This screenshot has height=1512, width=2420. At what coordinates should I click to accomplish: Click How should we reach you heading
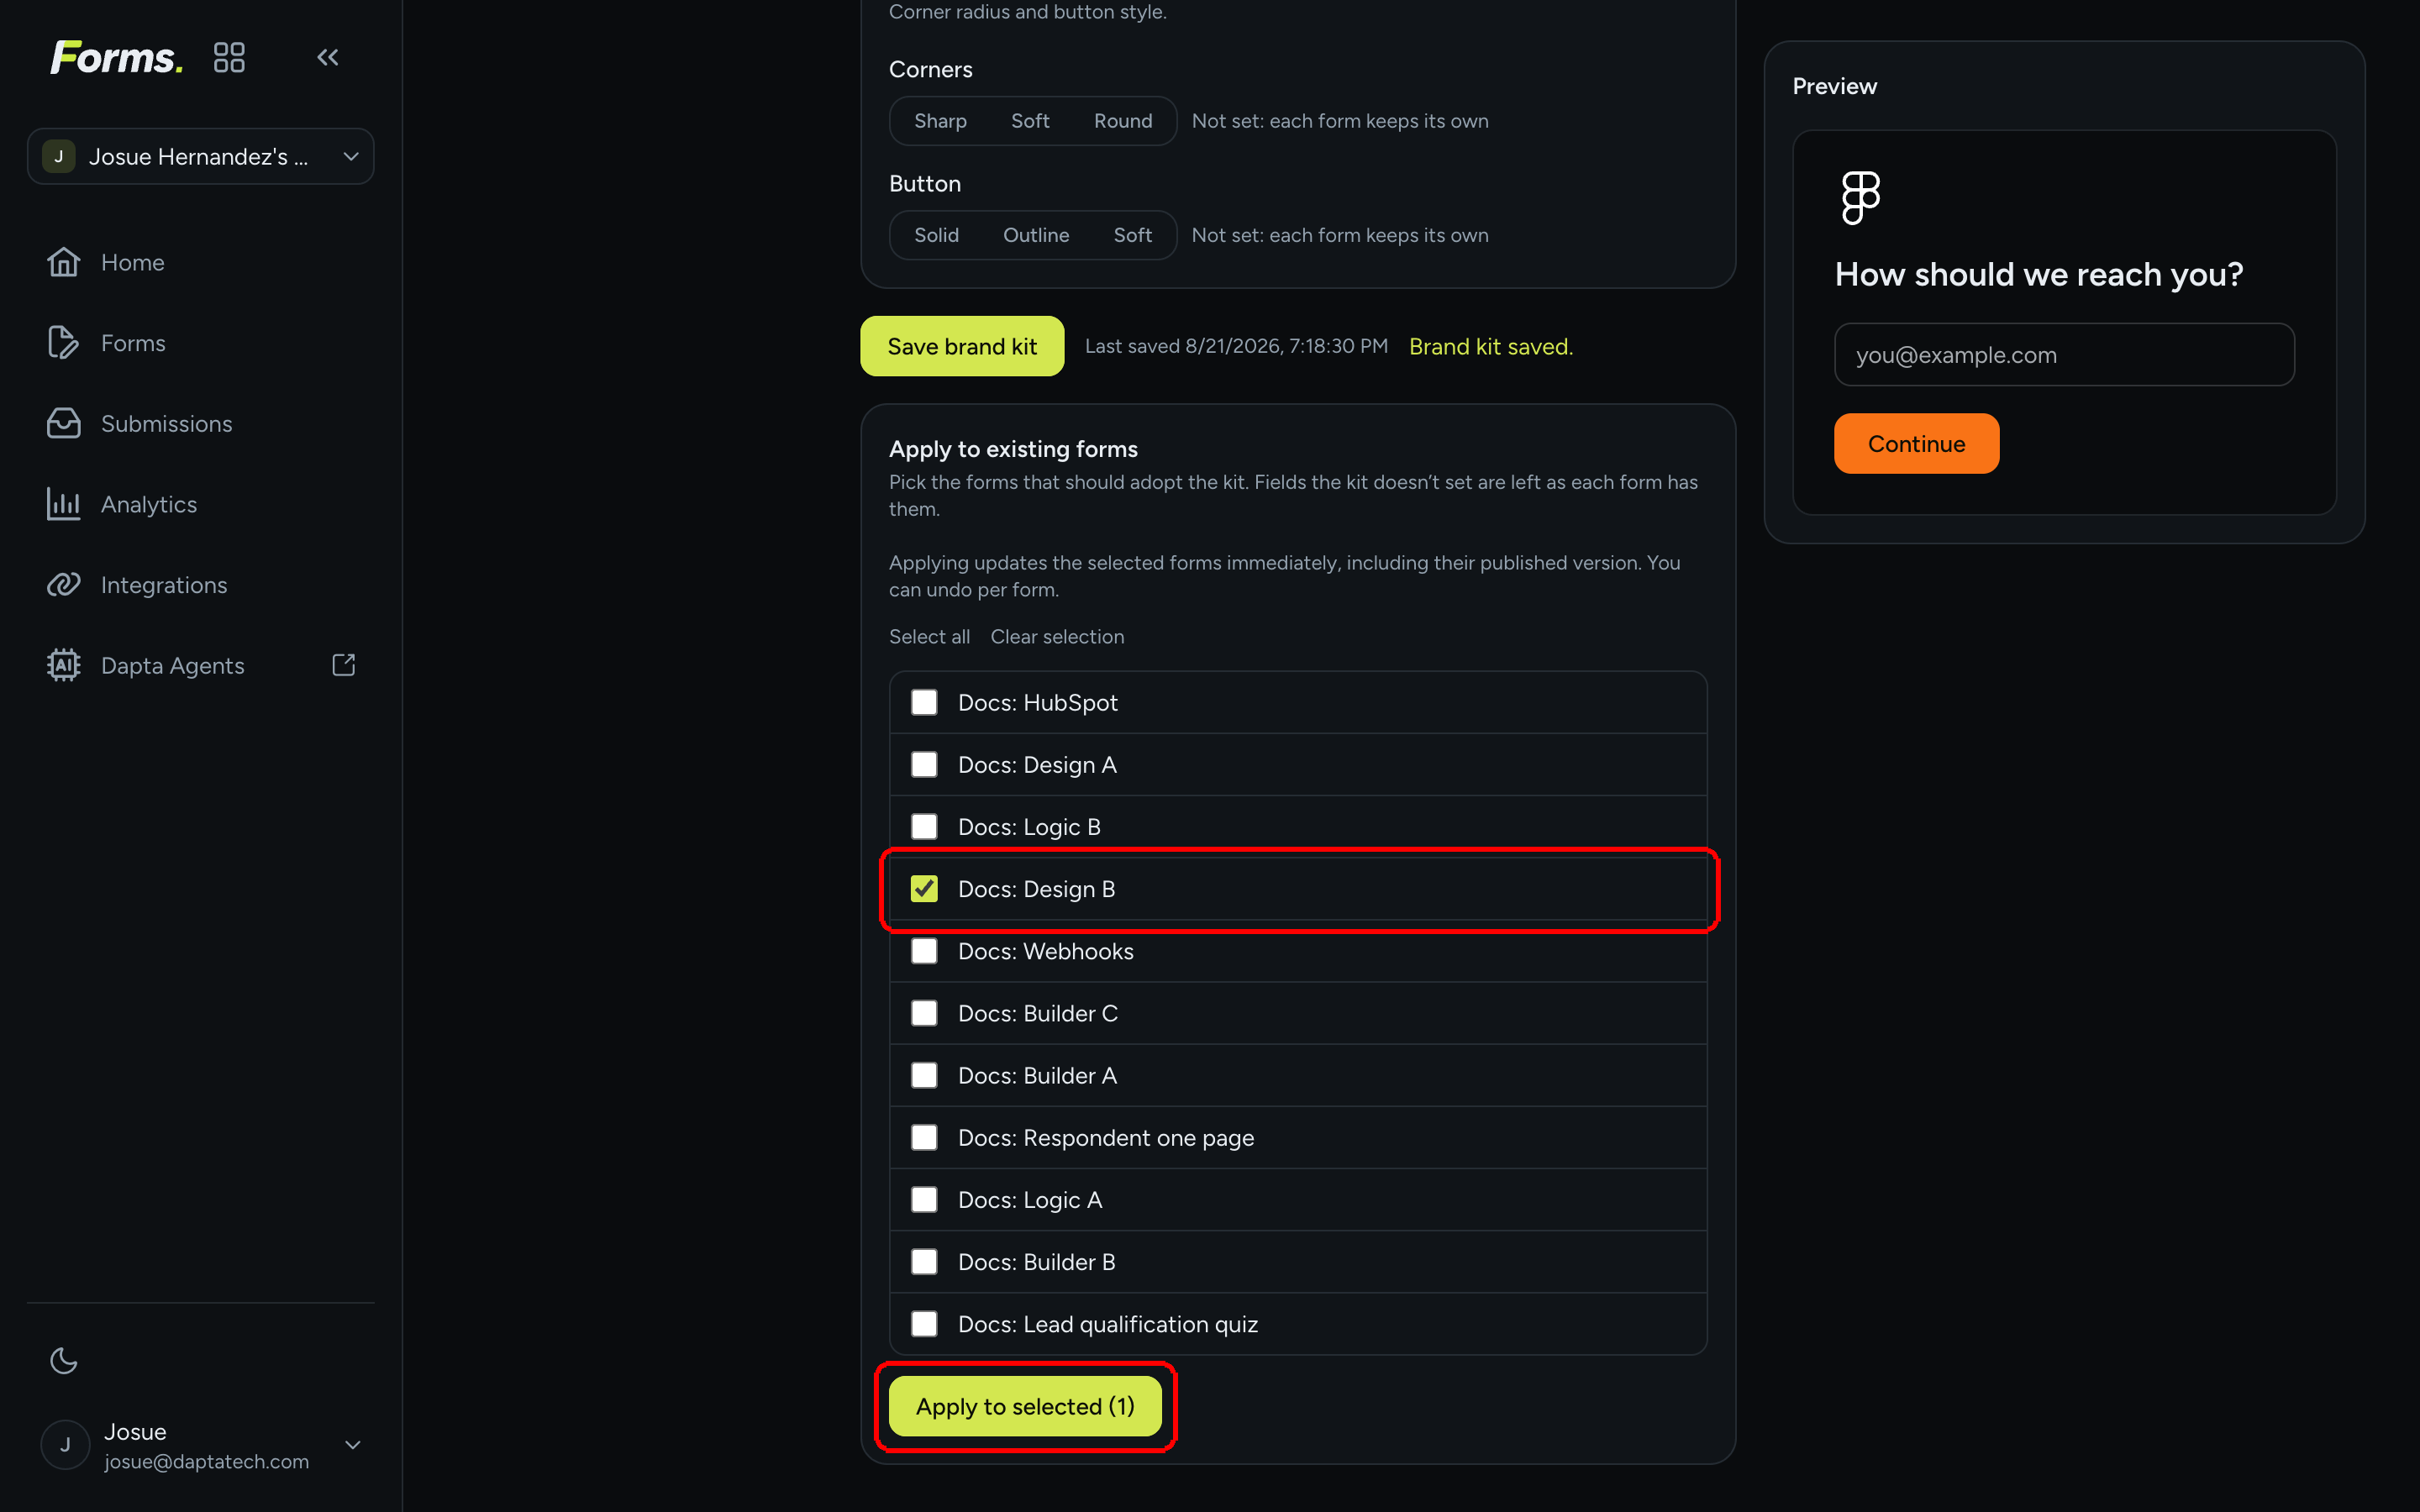[2039, 274]
